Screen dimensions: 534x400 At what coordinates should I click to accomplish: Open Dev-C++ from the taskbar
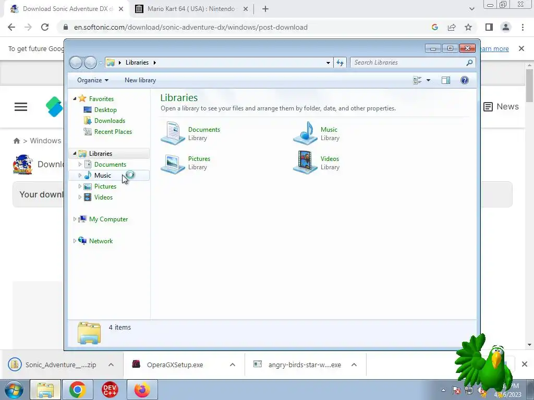tap(110, 390)
